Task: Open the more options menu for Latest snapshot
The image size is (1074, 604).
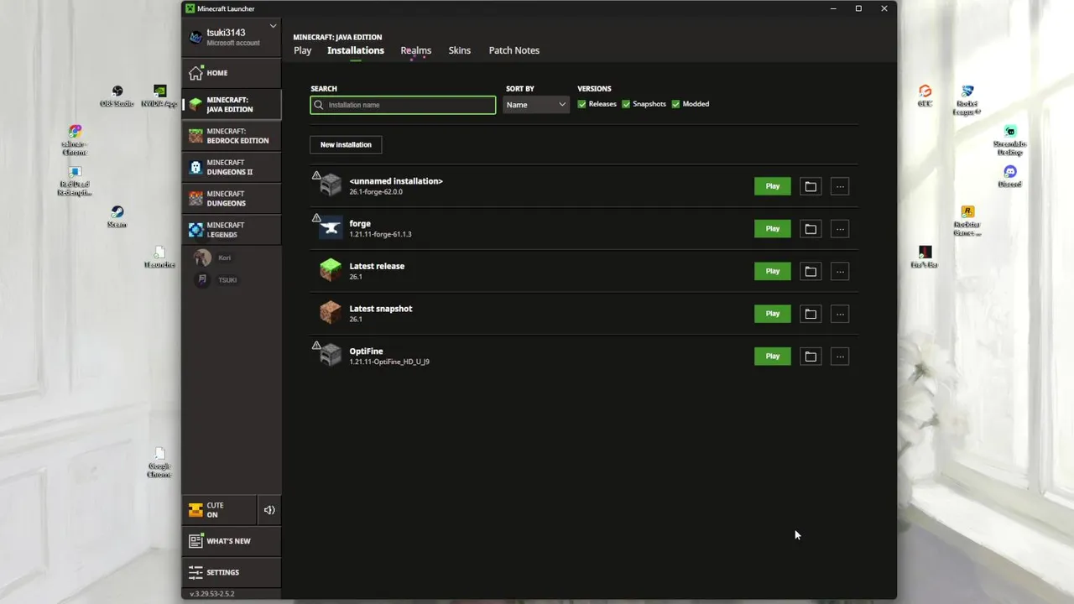Action: 840,314
